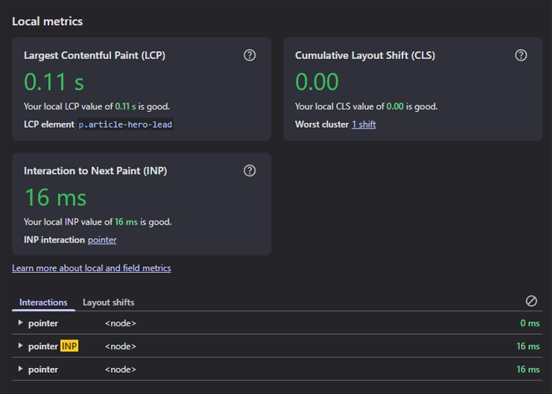Expand the last pointer interaction row

(x=20, y=369)
